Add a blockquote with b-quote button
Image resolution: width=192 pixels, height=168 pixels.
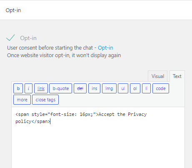click(x=61, y=88)
